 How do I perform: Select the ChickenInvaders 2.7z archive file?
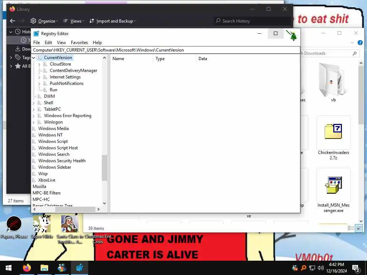333,138
